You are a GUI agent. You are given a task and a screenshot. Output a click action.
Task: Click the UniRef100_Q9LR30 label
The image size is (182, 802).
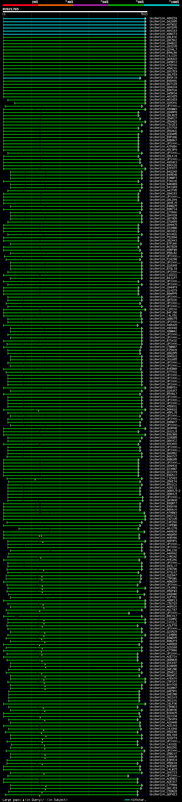[163, 37]
